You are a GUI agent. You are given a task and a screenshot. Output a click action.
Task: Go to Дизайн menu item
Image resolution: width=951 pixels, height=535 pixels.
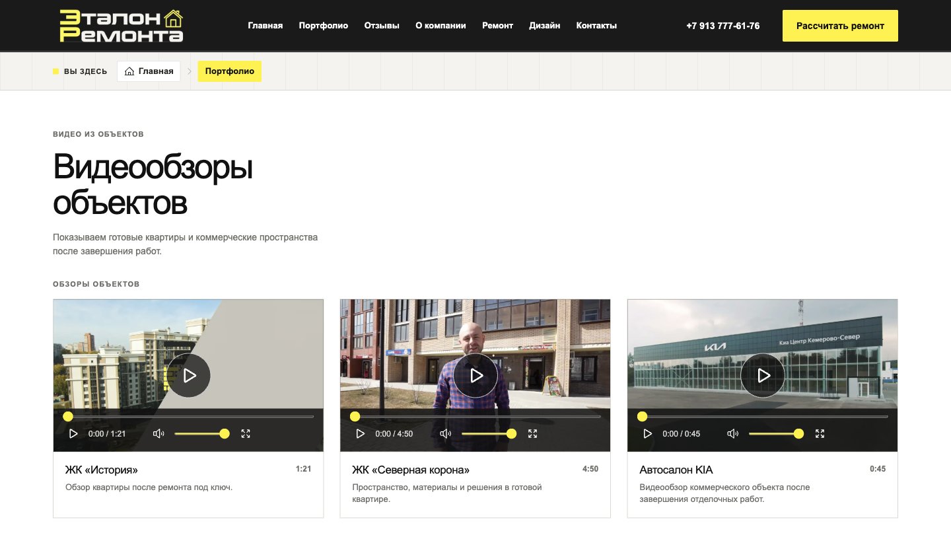click(x=545, y=26)
